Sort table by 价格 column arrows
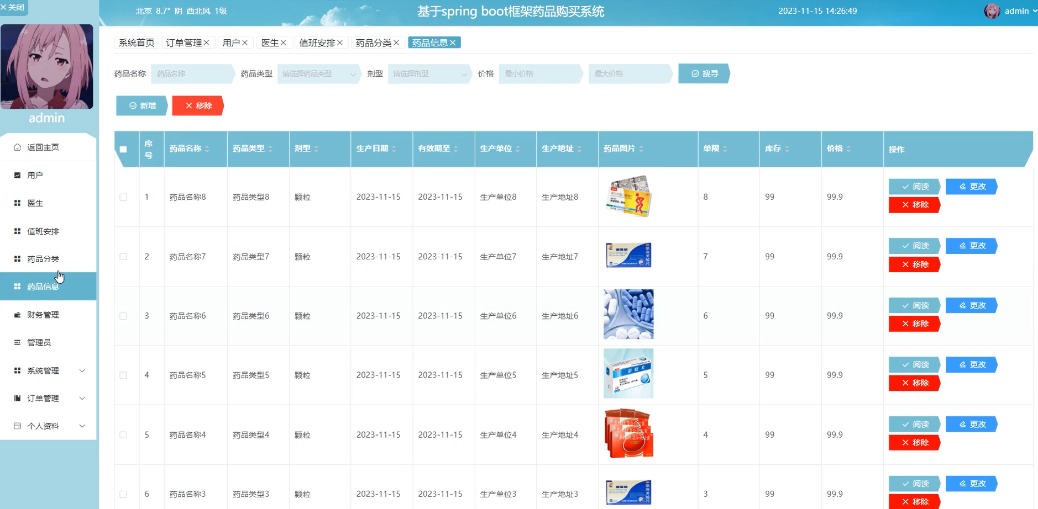Screen dimensions: 1038x509 848,149
